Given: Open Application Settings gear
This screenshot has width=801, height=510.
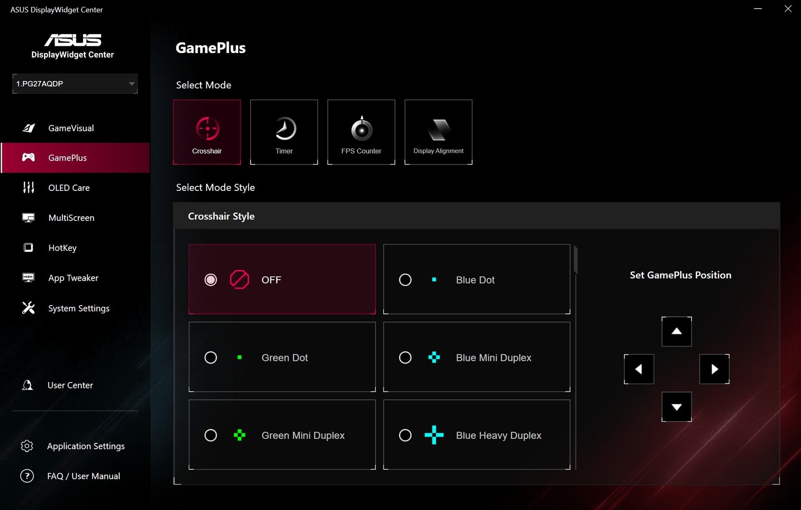Looking at the screenshot, I should coord(27,446).
